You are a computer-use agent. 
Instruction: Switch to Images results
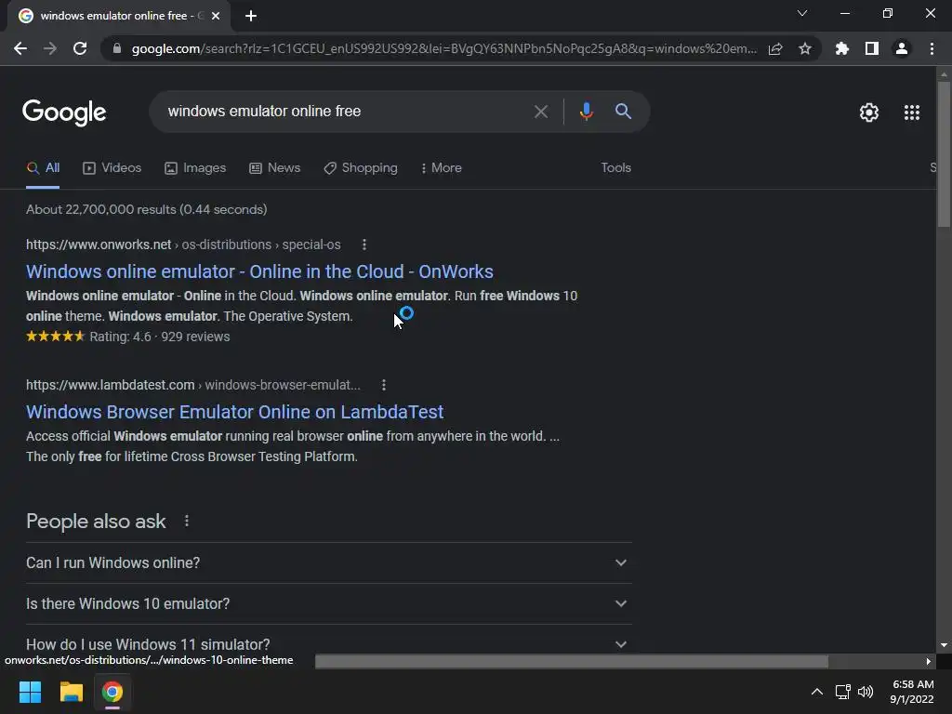pos(195,168)
